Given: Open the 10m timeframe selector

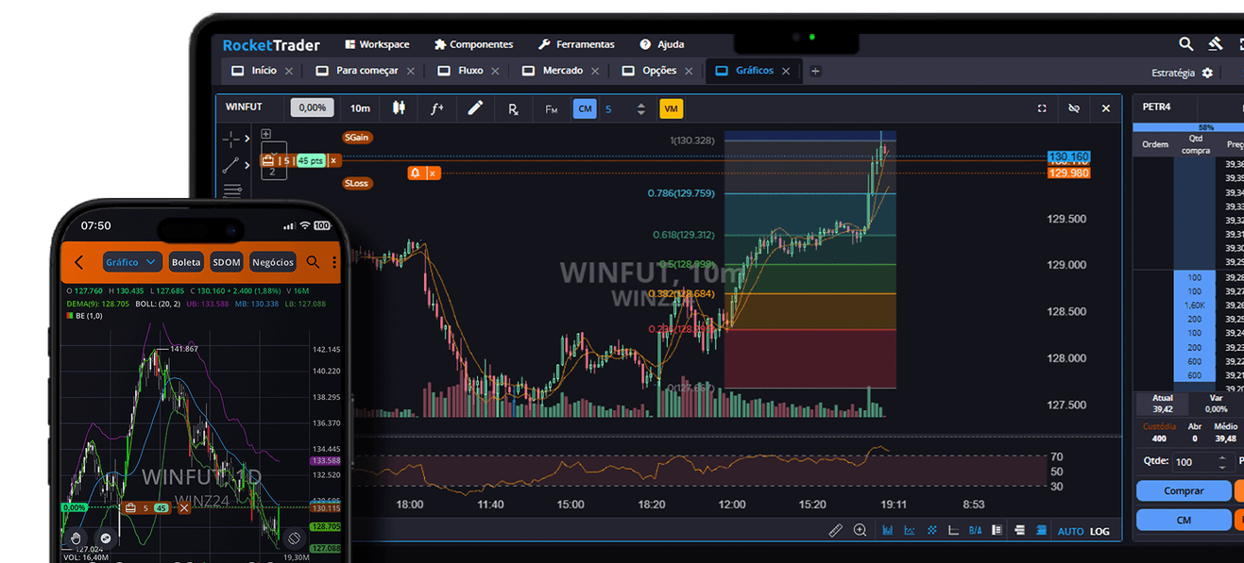Looking at the screenshot, I should (360, 108).
